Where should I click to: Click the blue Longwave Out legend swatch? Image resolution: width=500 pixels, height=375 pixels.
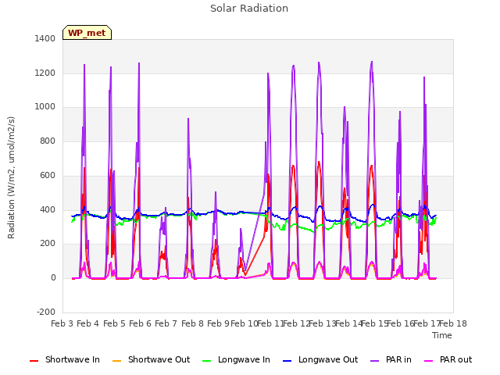point(287,361)
